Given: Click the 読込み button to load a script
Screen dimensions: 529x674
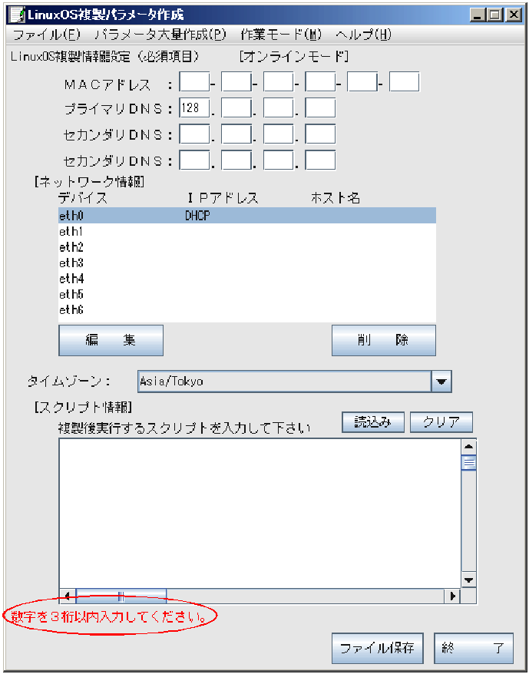Looking at the screenshot, I should tap(373, 422).
